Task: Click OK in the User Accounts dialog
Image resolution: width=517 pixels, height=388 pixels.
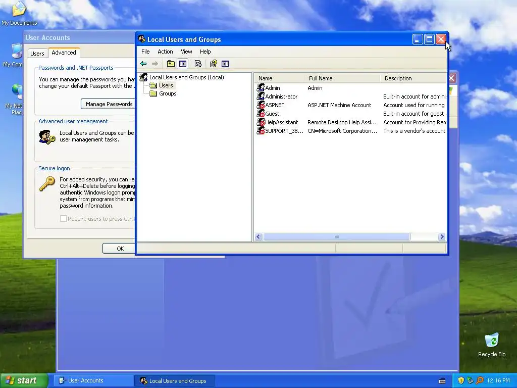Action: (x=120, y=249)
